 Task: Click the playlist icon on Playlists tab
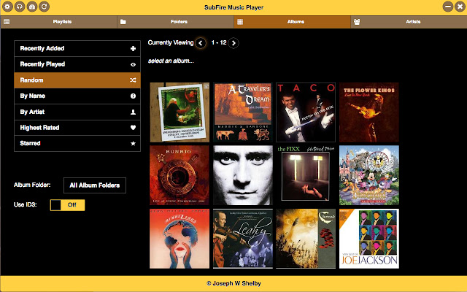(x=7, y=22)
